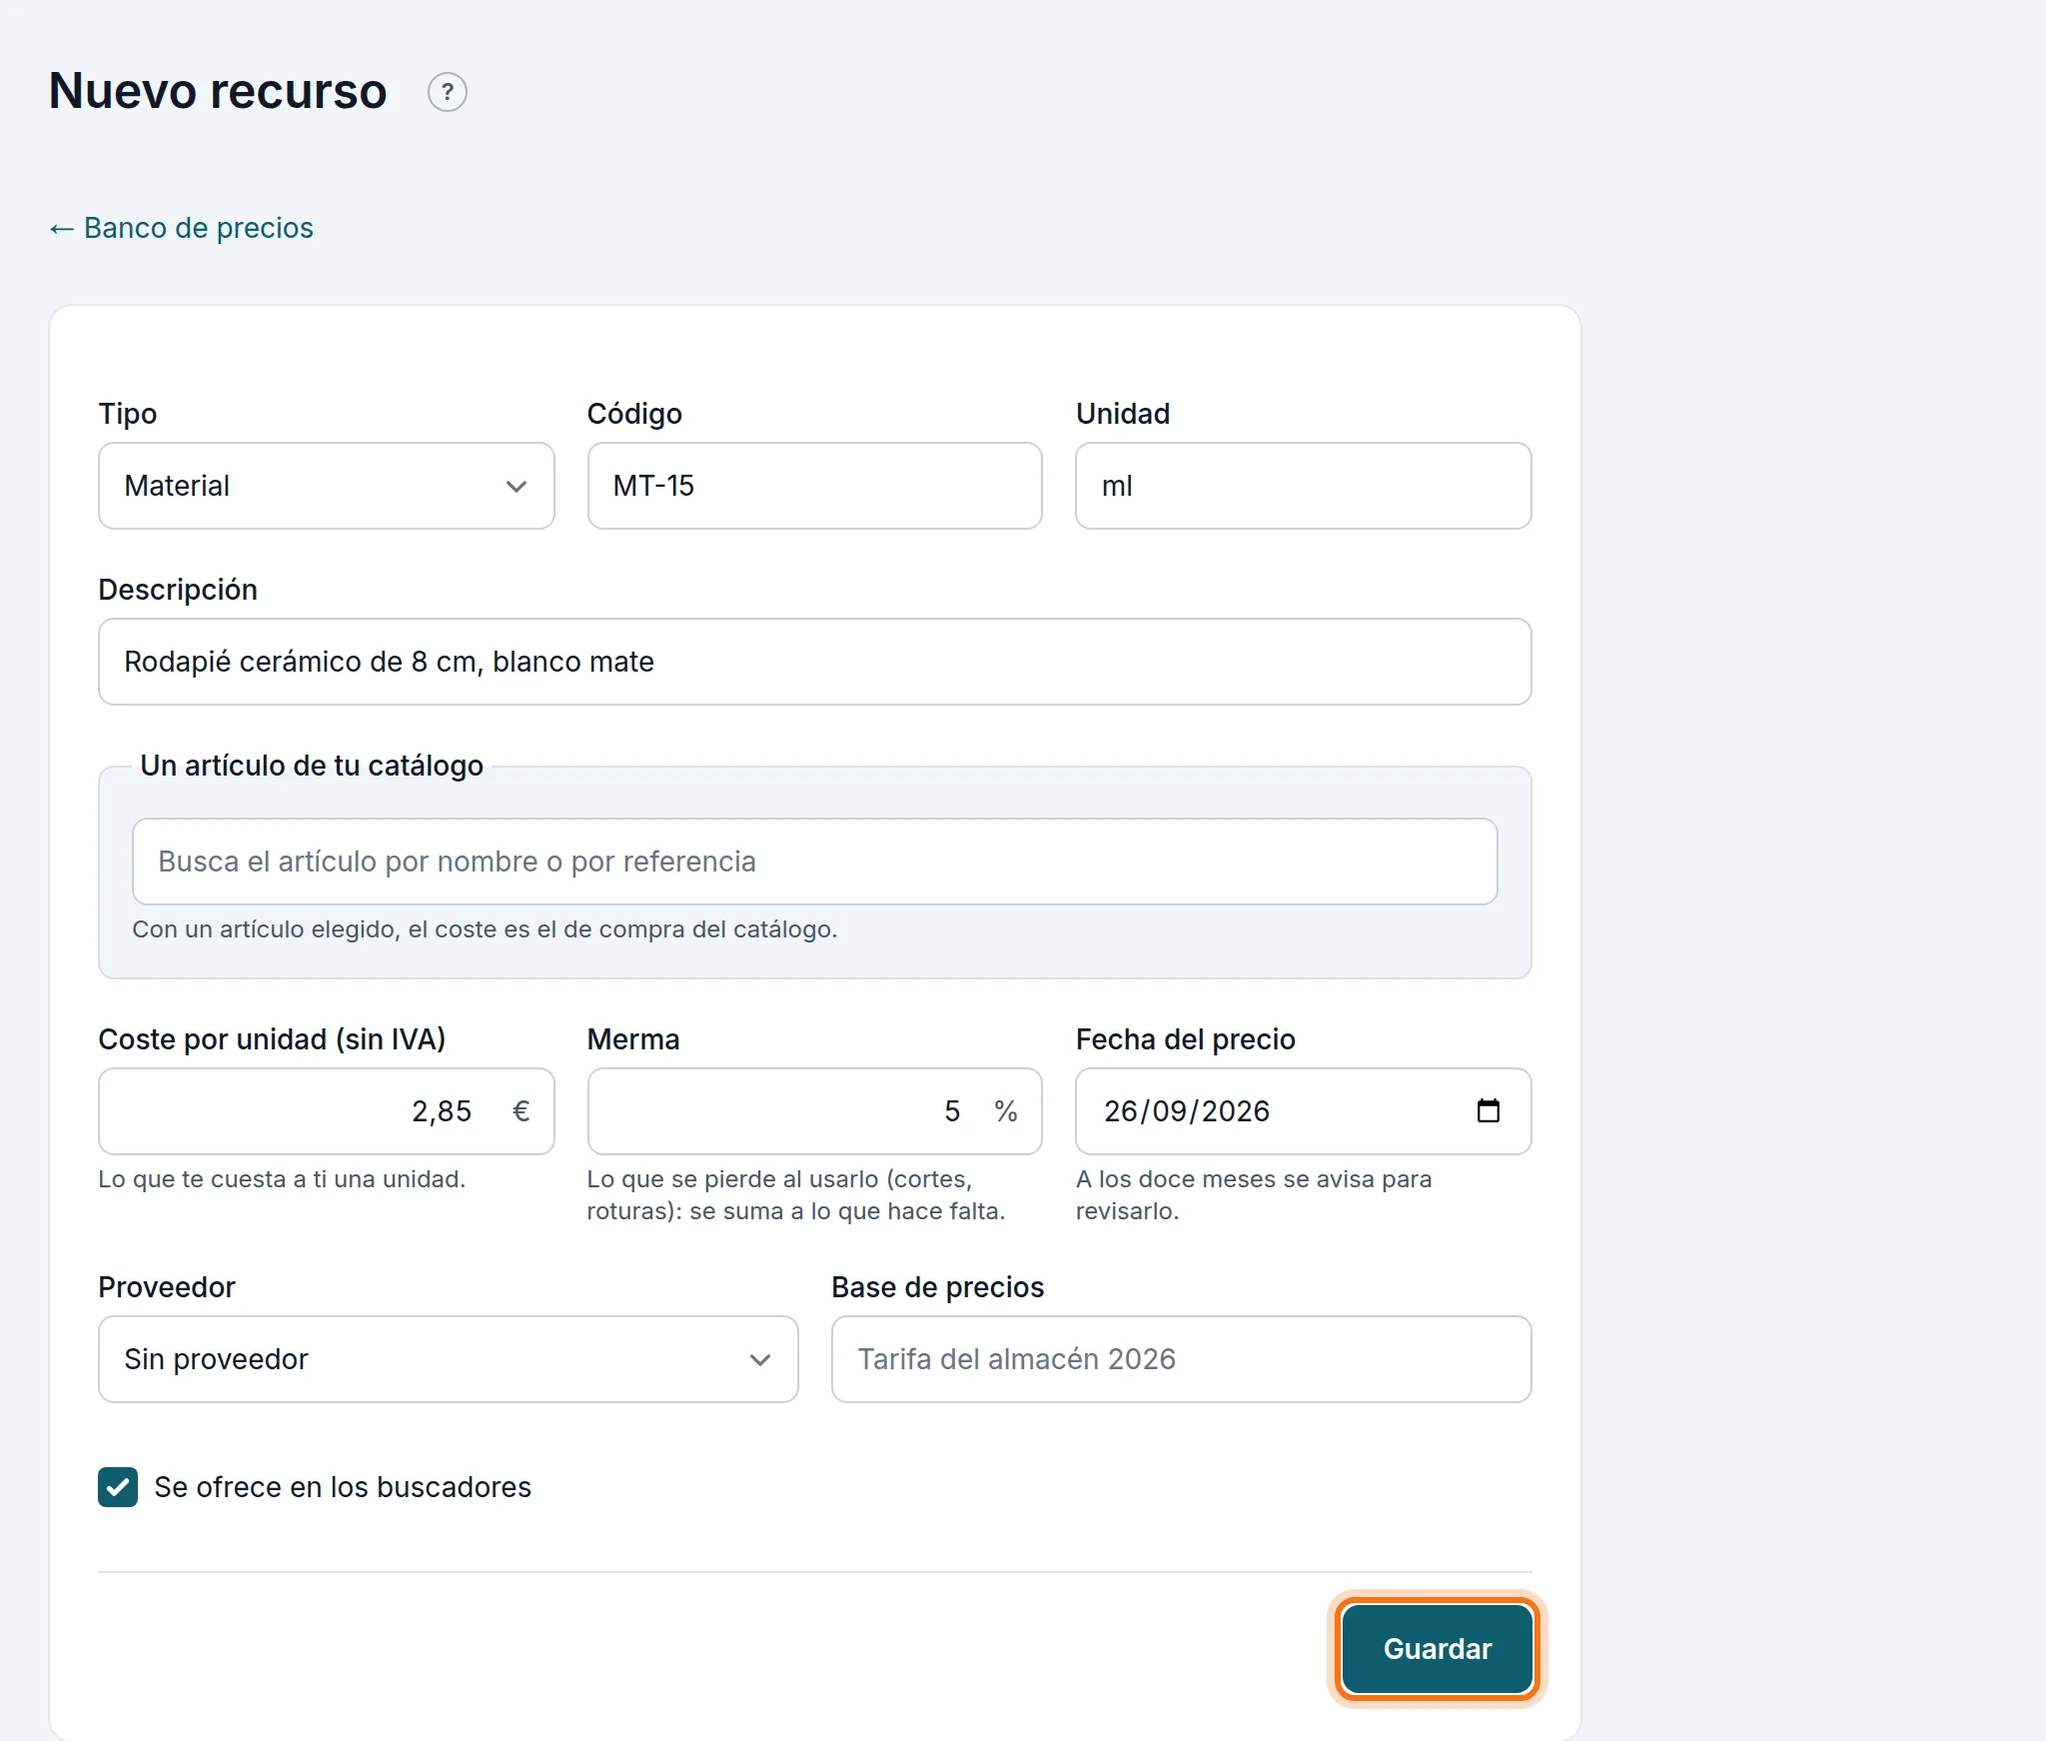Open the calendar picker in Fecha del precio
The image size is (2046, 1741).
pyautogui.click(x=1488, y=1110)
